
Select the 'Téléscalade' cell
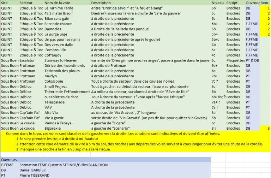pyautogui.click(x=67, y=102)
